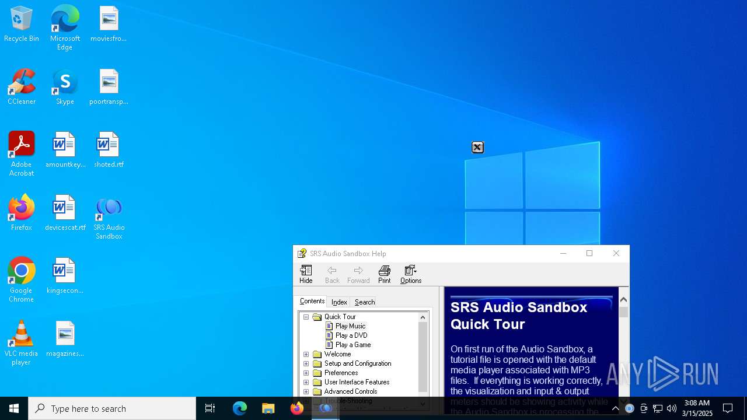Switch to the Contents tab
This screenshot has width=747, height=420.
[x=312, y=301]
